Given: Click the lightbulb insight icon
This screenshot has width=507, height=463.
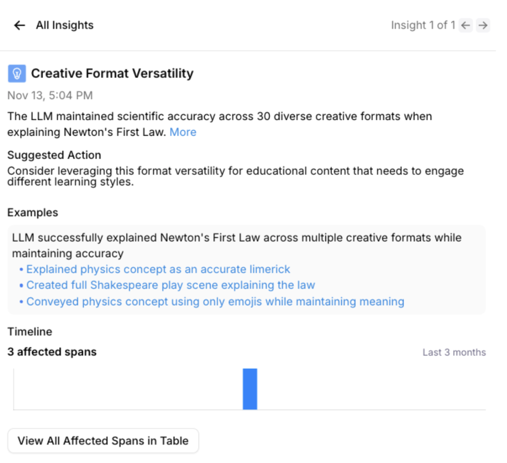Looking at the screenshot, I should (x=17, y=73).
